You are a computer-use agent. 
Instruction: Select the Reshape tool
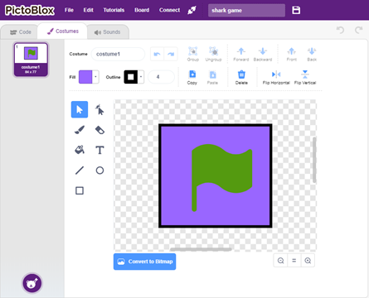click(x=100, y=109)
